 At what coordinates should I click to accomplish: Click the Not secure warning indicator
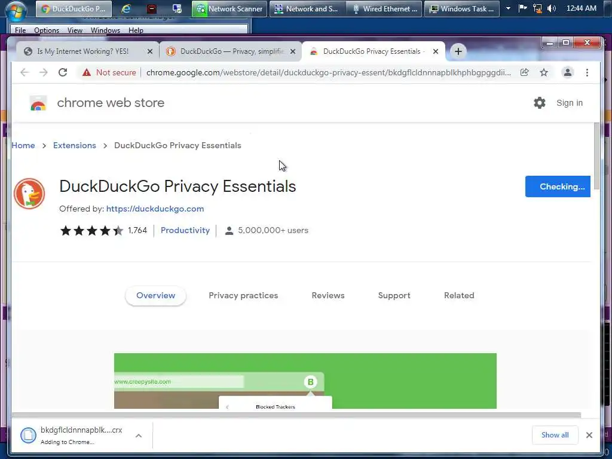pos(109,72)
